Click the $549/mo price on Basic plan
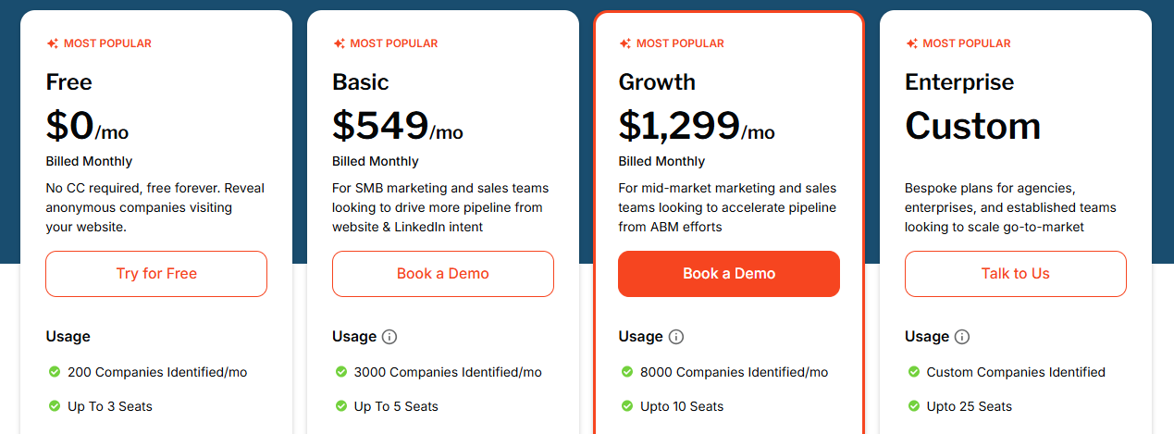Screen dimensions: 1174x434 398,126
